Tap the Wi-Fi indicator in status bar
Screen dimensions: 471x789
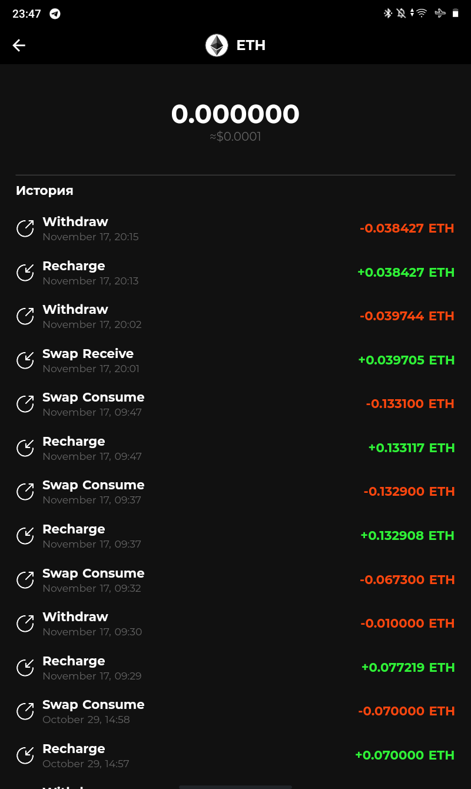[422, 13]
